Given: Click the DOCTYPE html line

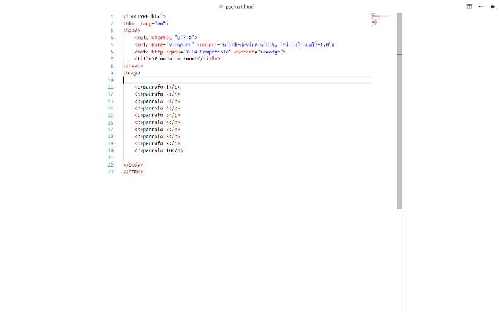Looking at the screenshot, I should pyautogui.click(x=145, y=16).
